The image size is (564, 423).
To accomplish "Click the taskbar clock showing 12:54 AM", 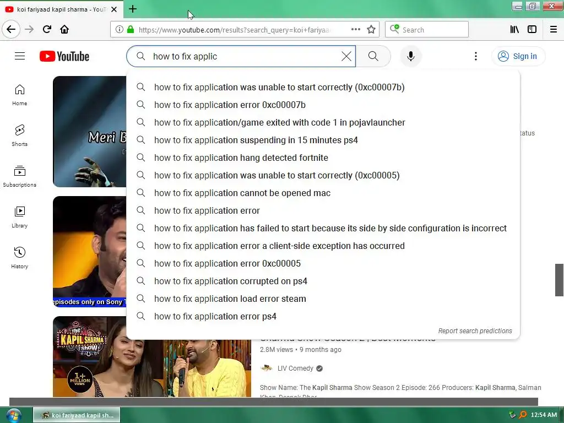I will click(x=544, y=415).
